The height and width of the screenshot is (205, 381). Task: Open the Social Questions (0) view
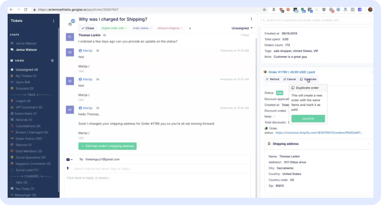pos(30,158)
